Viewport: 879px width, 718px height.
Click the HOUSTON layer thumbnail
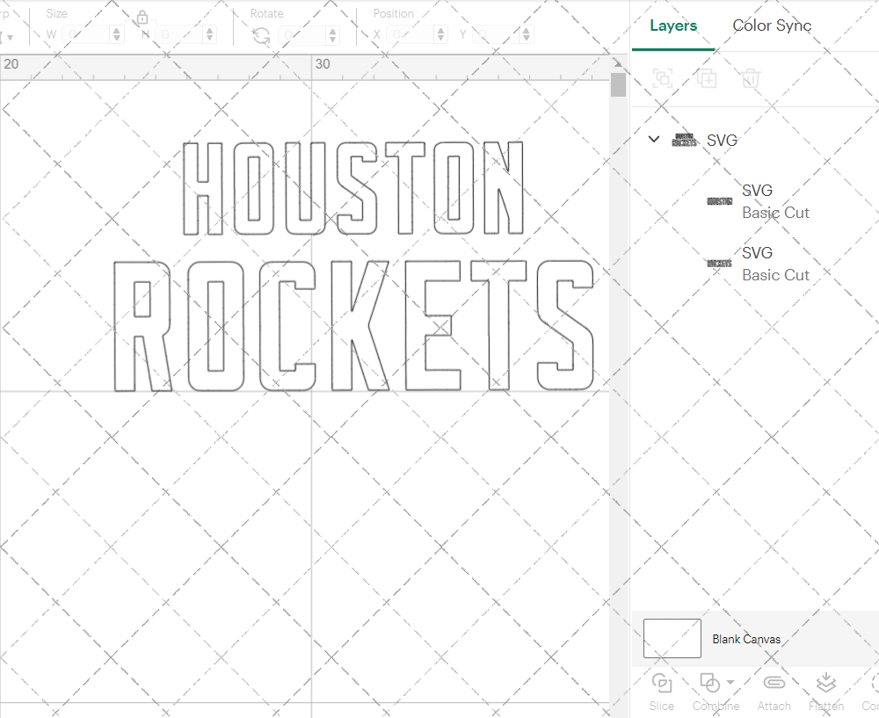[x=720, y=201]
